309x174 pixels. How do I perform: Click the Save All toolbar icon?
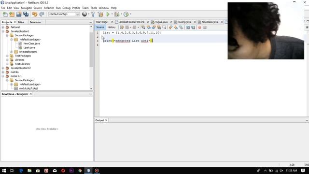pos(26,14)
